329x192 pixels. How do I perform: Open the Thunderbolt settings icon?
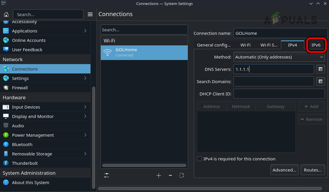click(x=6, y=163)
